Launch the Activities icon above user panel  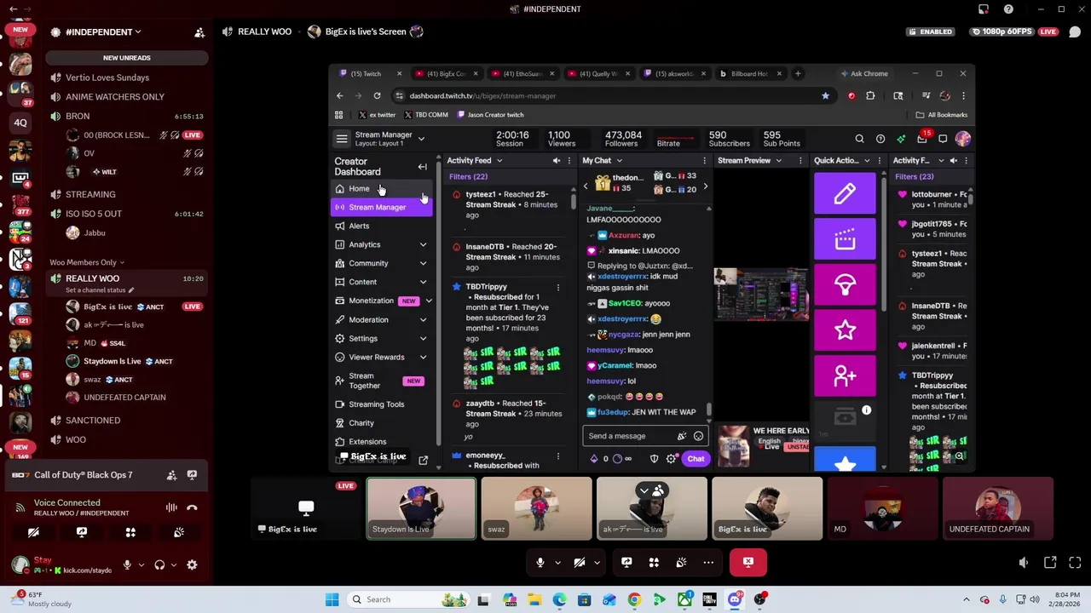point(130,532)
